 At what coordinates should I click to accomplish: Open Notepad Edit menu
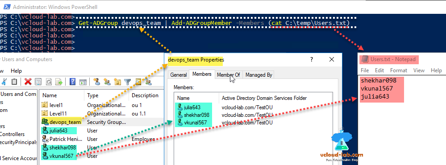click(x=379, y=70)
